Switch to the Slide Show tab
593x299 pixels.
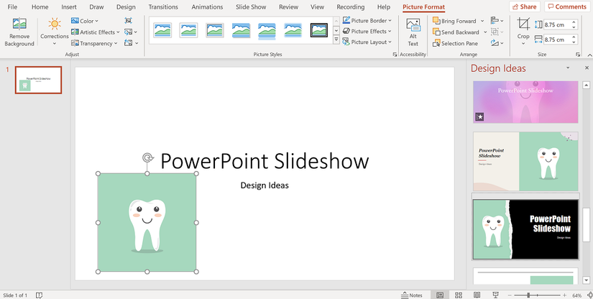(251, 6)
